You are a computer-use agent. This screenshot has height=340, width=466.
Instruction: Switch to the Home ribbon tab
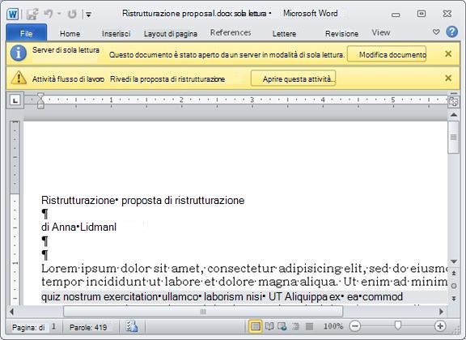pyautogui.click(x=70, y=34)
